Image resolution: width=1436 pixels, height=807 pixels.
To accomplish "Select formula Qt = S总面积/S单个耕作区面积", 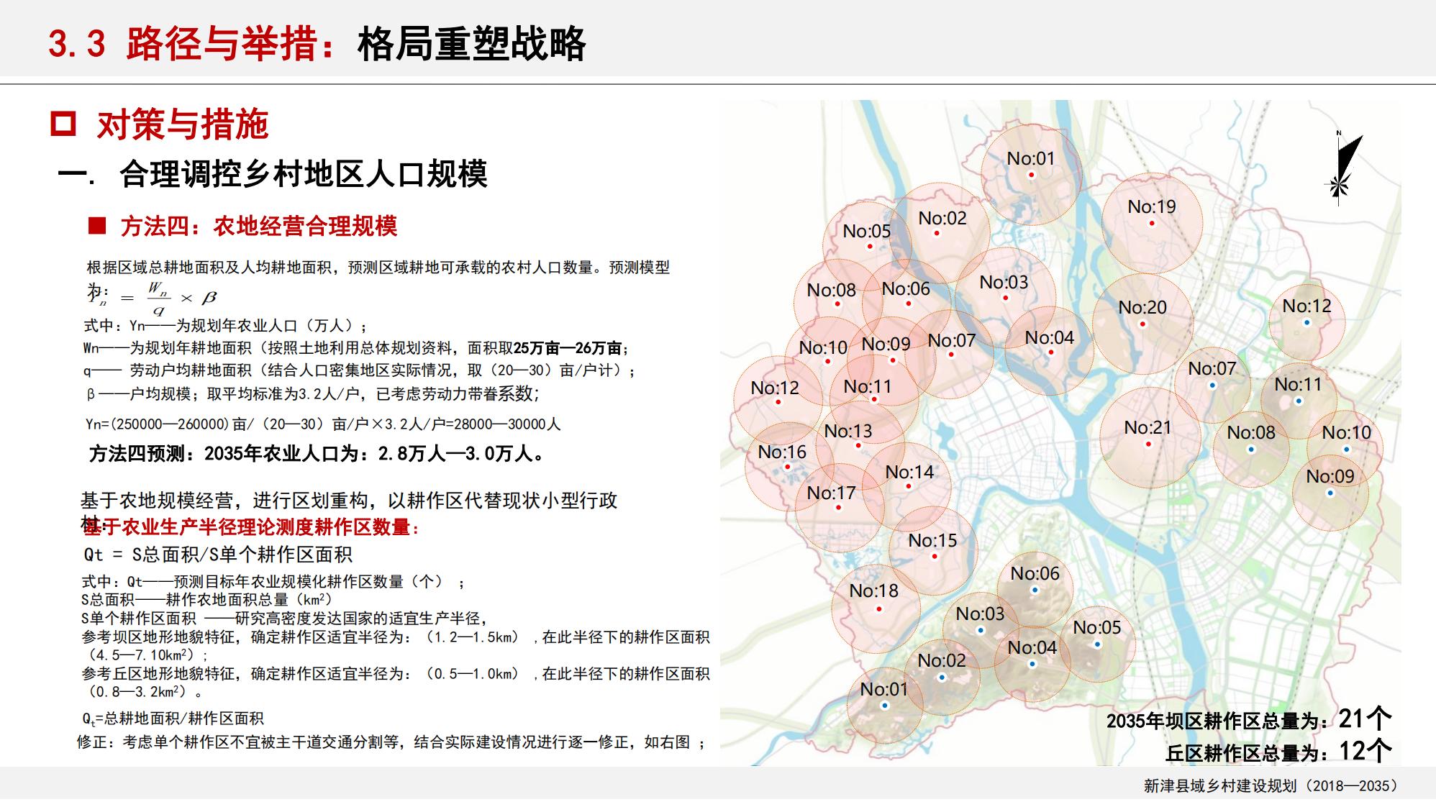I will tap(218, 555).
